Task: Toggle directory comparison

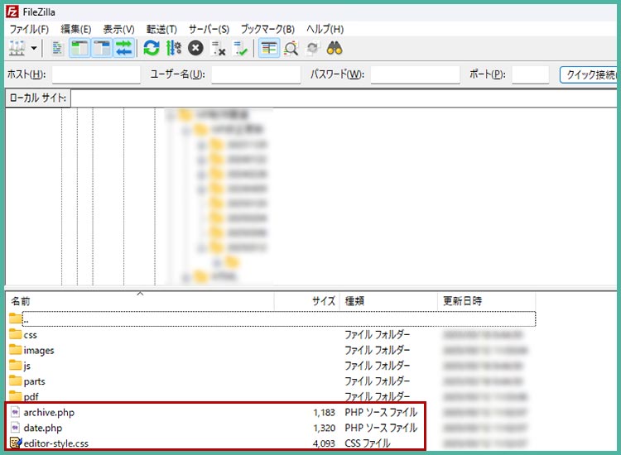Action: coord(291,48)
